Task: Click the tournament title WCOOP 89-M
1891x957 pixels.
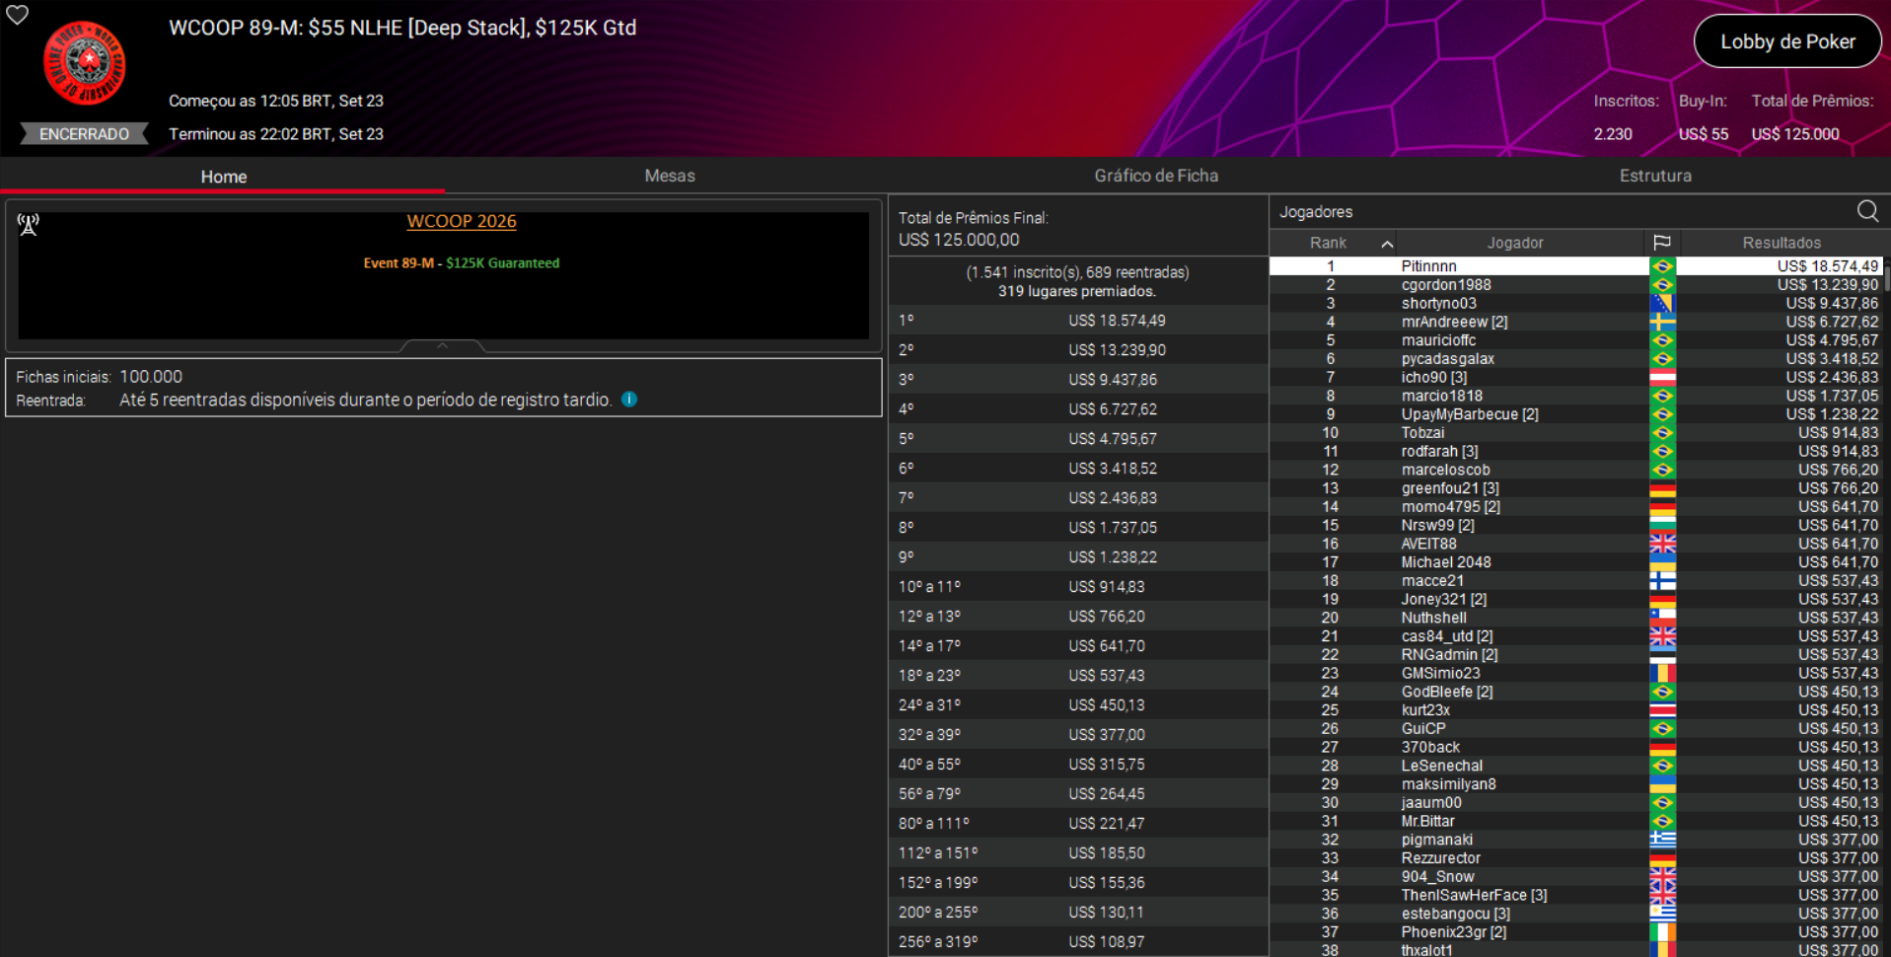Action: click(x=402, y=28)
